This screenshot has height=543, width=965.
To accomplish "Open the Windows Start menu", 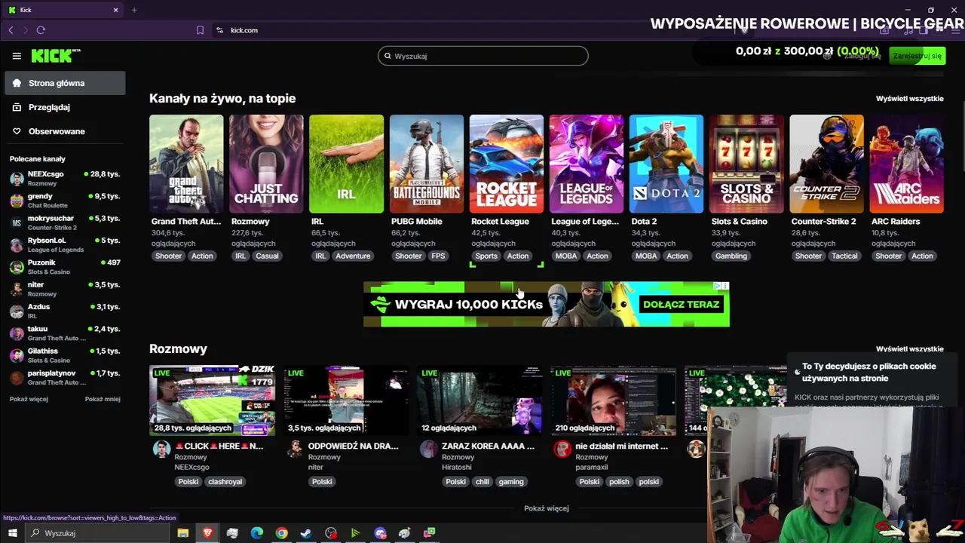I will point(12,533).
